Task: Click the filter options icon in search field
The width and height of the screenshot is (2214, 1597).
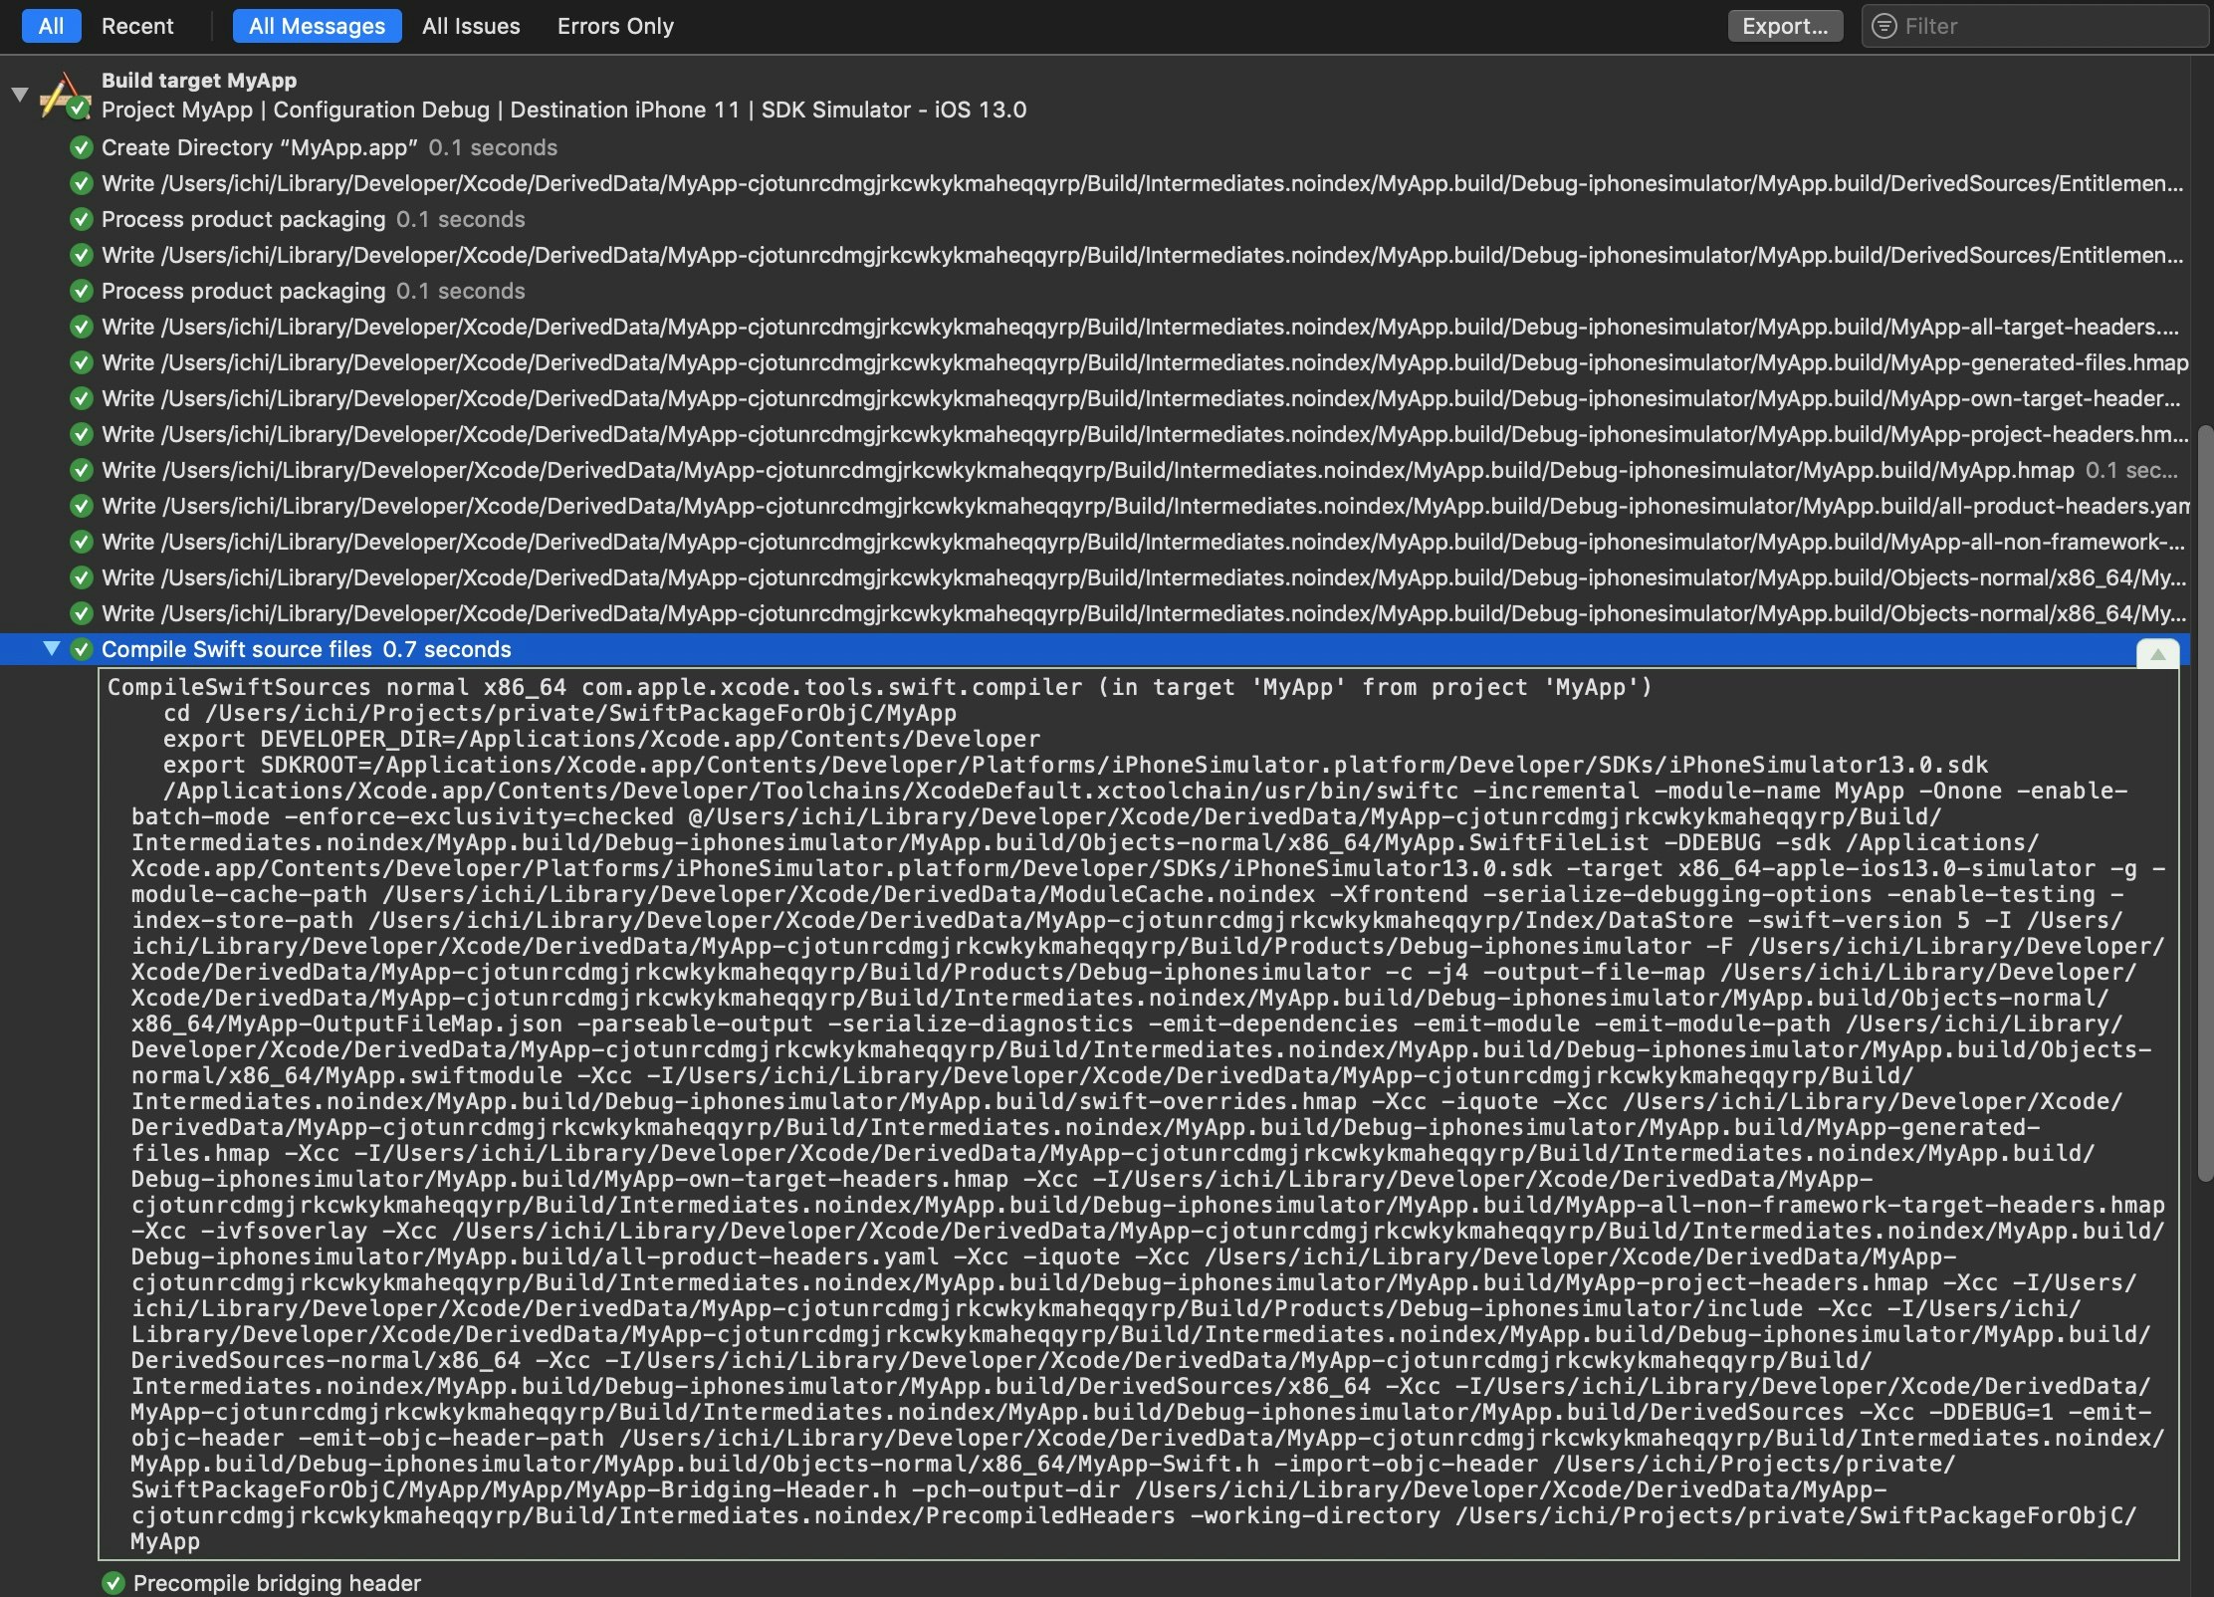Action: point(1883,26)
